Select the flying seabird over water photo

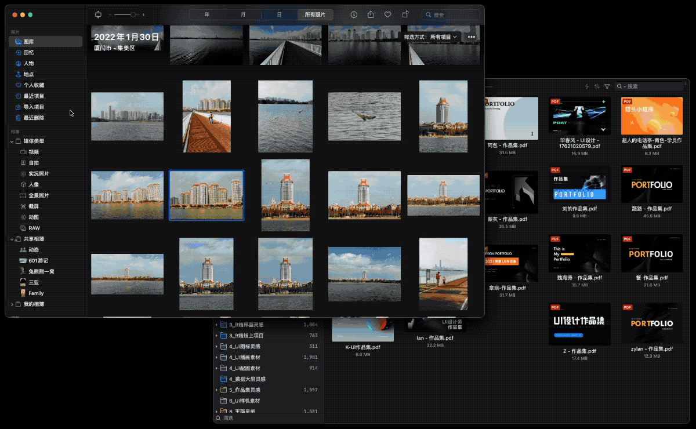point(364,117)
